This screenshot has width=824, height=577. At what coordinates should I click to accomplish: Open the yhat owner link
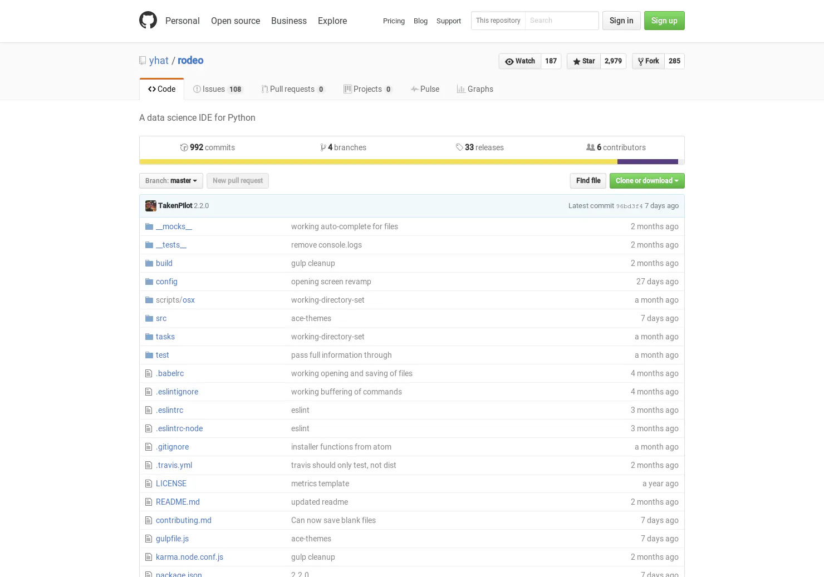[159, 61]
